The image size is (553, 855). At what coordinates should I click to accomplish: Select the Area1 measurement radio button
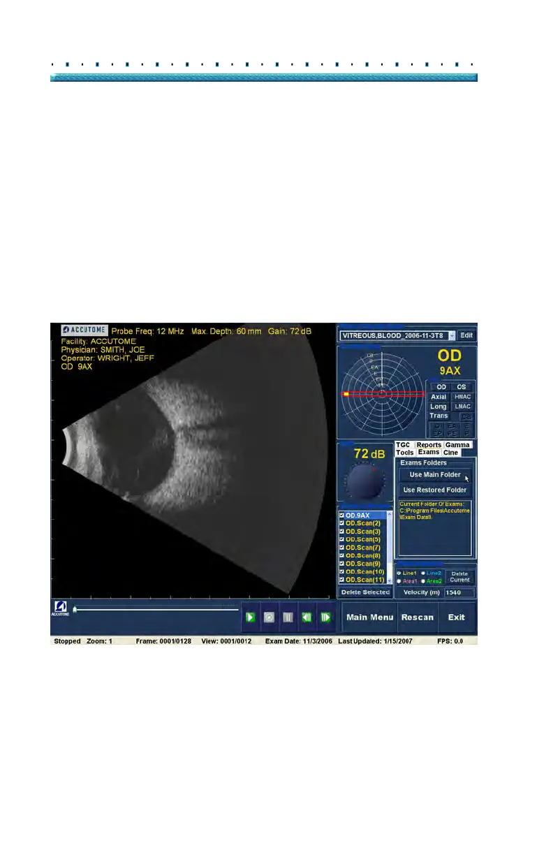(x=399, y=581)
